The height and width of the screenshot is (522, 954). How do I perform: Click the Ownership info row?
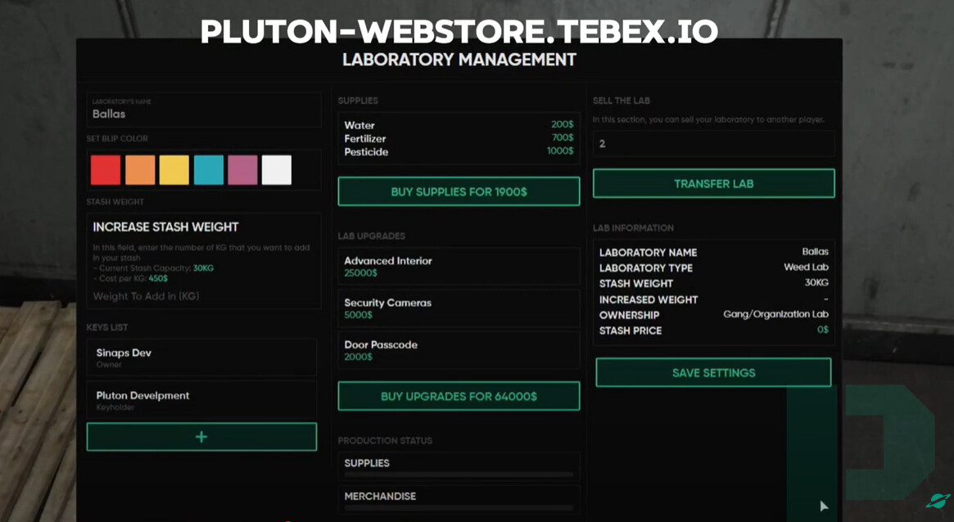(x=714, y=315)
